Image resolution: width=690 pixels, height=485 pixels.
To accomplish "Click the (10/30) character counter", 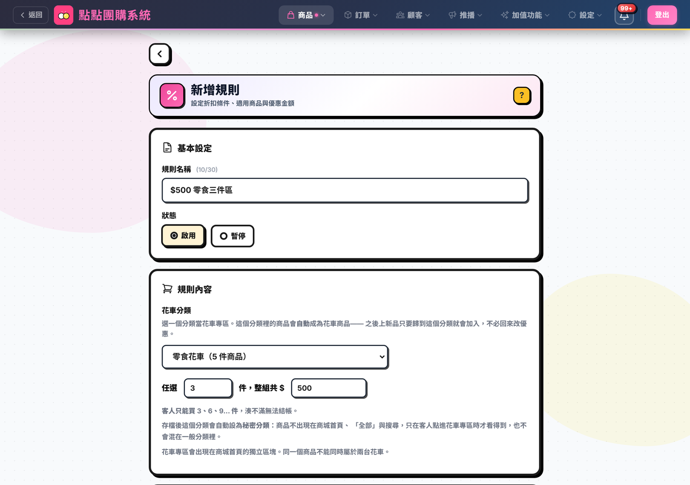I will click(207, 170).
